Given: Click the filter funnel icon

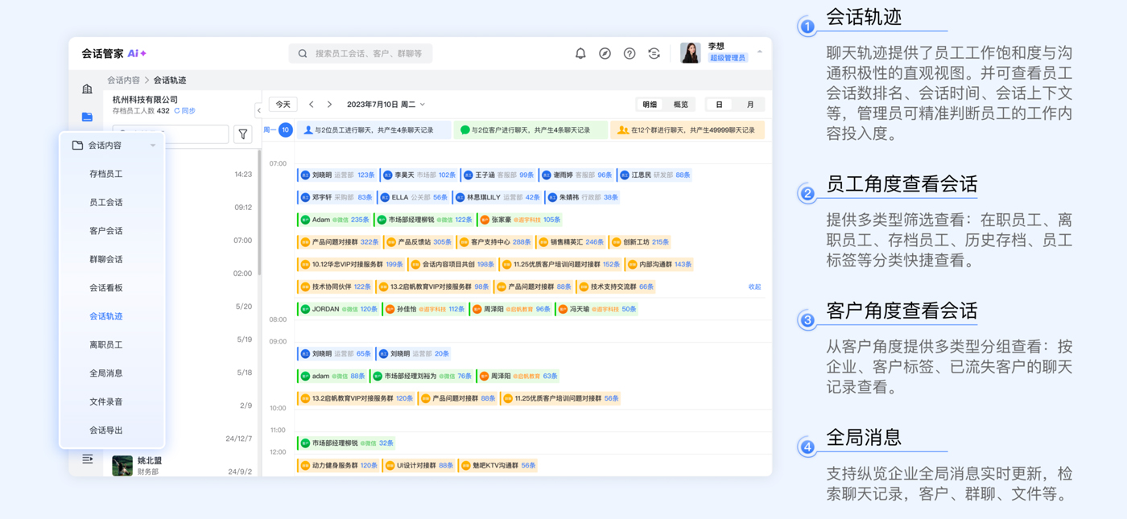Looking at the screenshot, I should point(242,134).
